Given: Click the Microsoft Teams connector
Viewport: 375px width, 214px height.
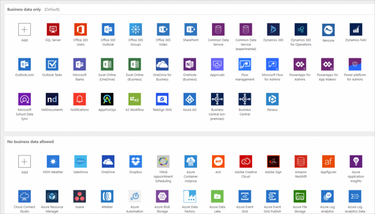Looking at the screenshot, I should tap(79, 64).
